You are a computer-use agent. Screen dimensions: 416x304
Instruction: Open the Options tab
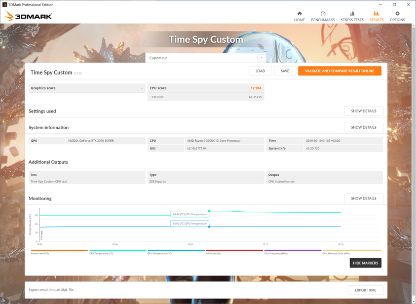[397, 16]
